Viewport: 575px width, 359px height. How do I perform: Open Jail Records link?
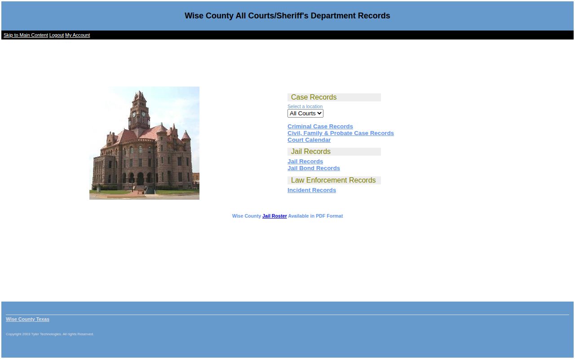(305, 162)
